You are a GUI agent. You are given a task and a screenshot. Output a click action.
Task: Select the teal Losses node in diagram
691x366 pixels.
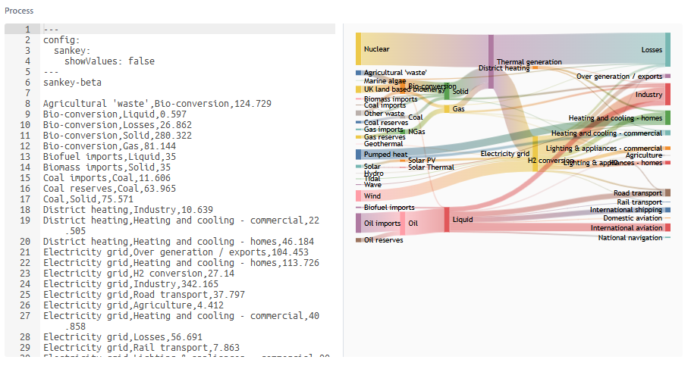[667, 49]
